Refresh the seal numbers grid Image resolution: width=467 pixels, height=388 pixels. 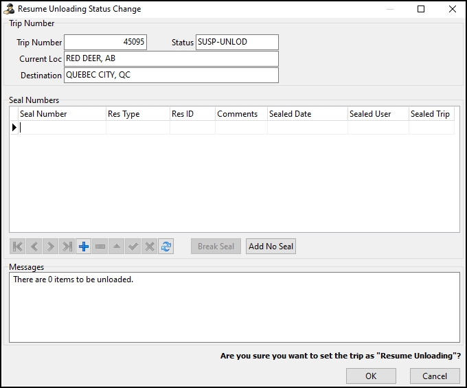click(166, 247)
